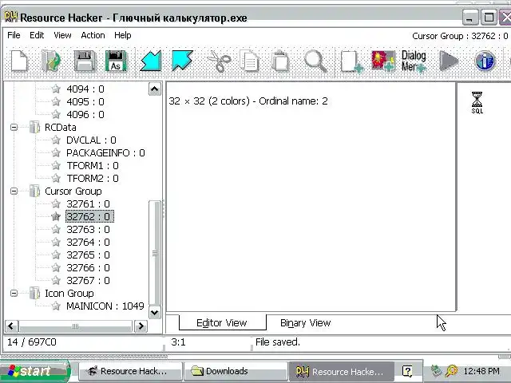This screenshot has height=383, width=511.
Task: Click the Save As floppy icon
Action: 116,61
